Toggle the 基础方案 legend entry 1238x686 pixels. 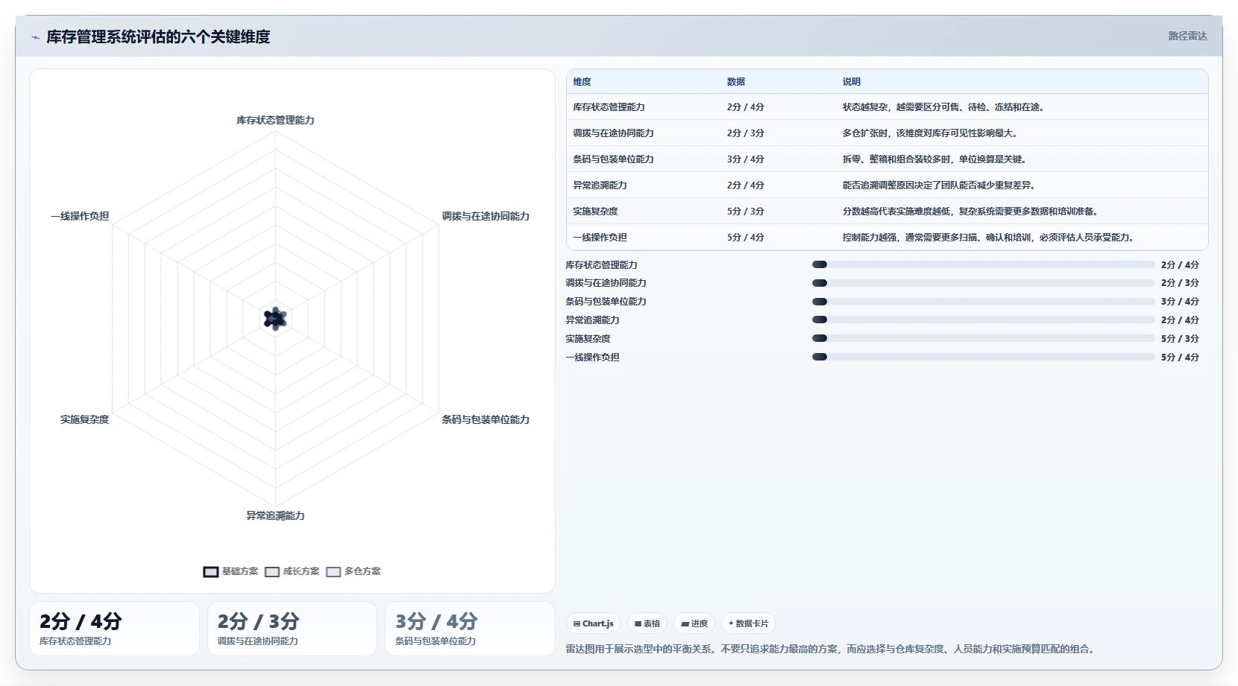[x=230, y=571]
